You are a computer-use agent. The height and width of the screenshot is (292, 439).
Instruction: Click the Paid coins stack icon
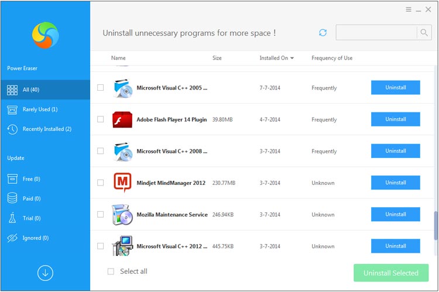point(12,198)
